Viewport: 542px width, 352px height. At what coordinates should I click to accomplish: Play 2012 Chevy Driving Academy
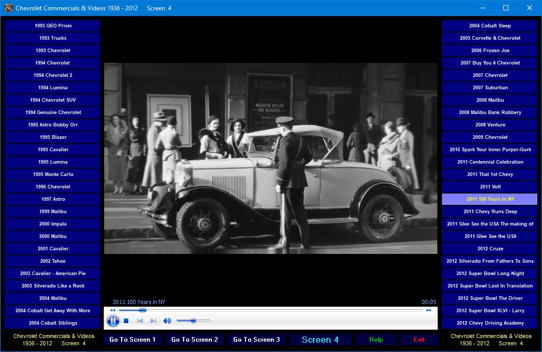[x=490, y=323]
